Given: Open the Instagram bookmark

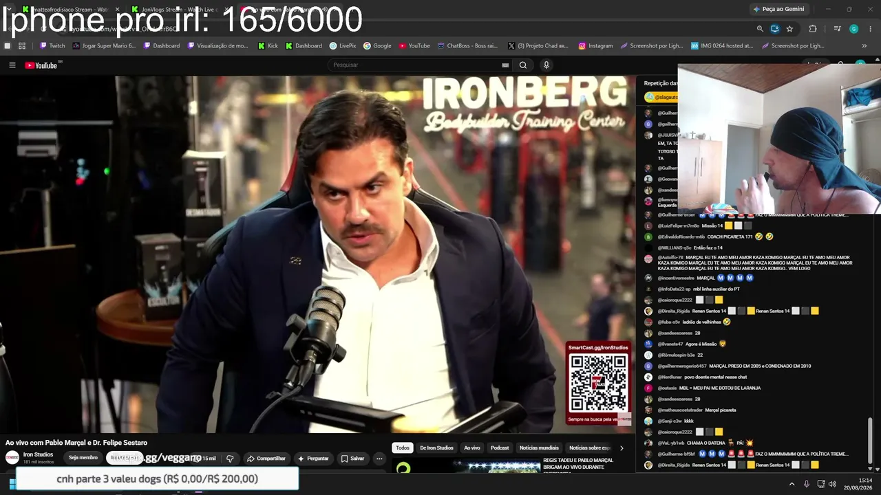Looking at the screenshot, I should [x=595, y=46].
